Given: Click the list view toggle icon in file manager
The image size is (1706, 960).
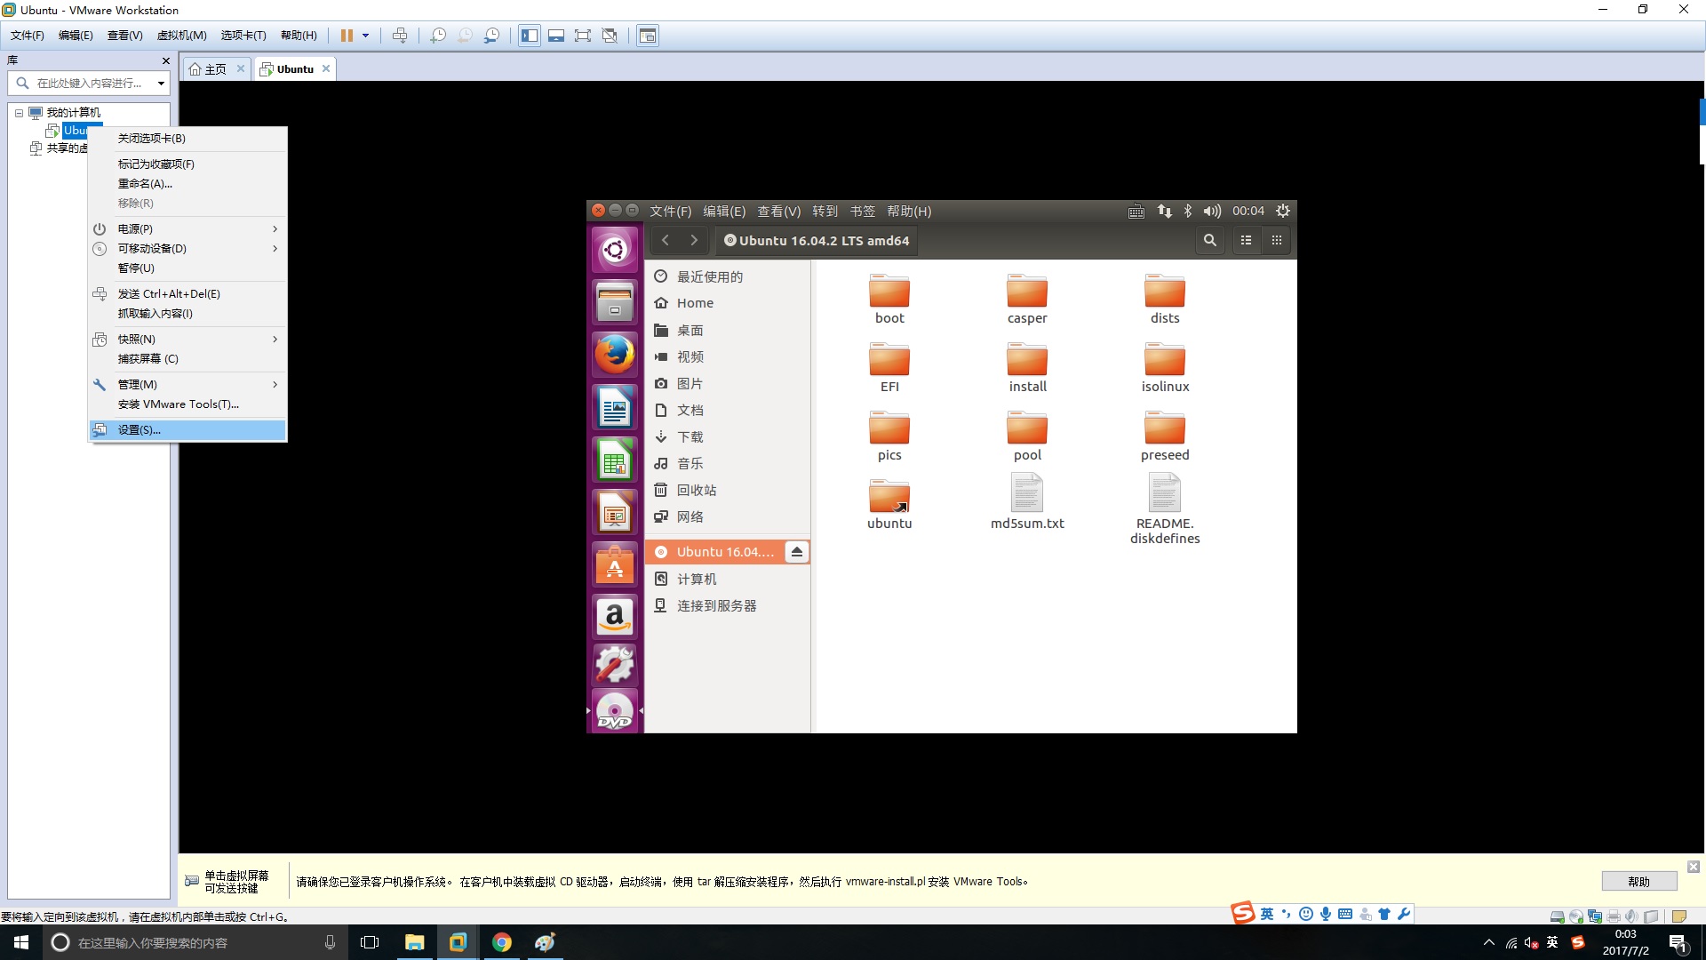Looking at the screenshot, I should click(x=1244, y=240).
